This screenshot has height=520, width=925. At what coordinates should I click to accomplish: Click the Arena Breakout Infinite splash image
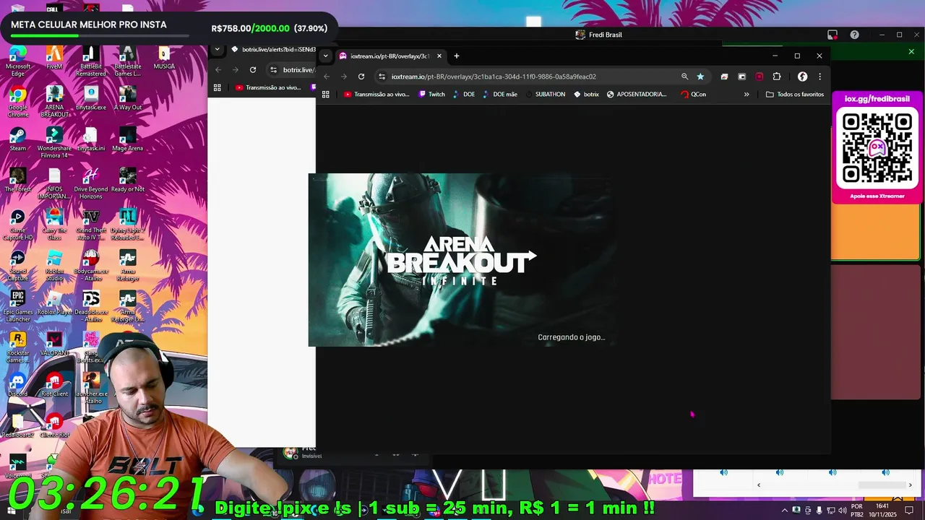[x=461, y=260]
